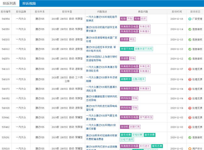The height and width of the screenshot is (150, 204).
Task: Open complaint 捷达VS5变速箱顿挫希望厂家处理
Action: coord(102,39)
